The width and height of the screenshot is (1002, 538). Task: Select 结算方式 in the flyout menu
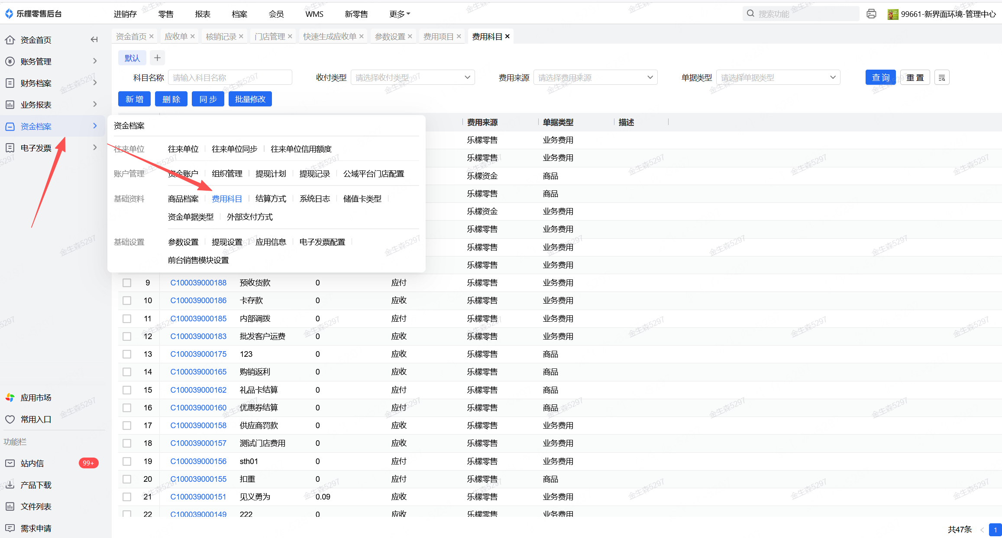(271, 199)
